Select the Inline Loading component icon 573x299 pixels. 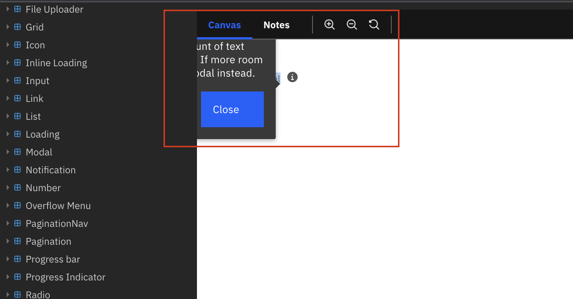pos(17,63)
